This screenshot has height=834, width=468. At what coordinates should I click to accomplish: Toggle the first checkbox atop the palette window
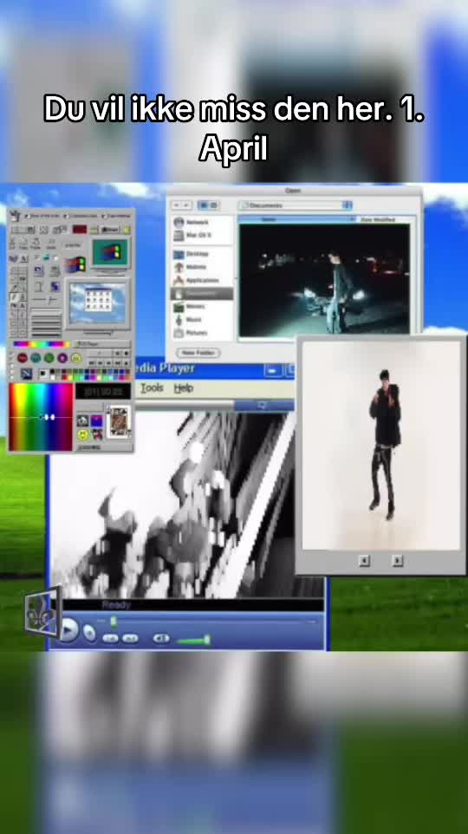click(26, 216)
